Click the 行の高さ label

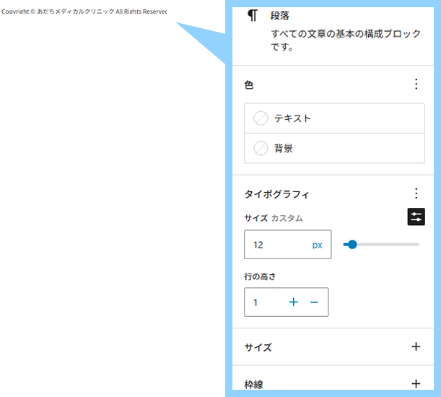260,276
